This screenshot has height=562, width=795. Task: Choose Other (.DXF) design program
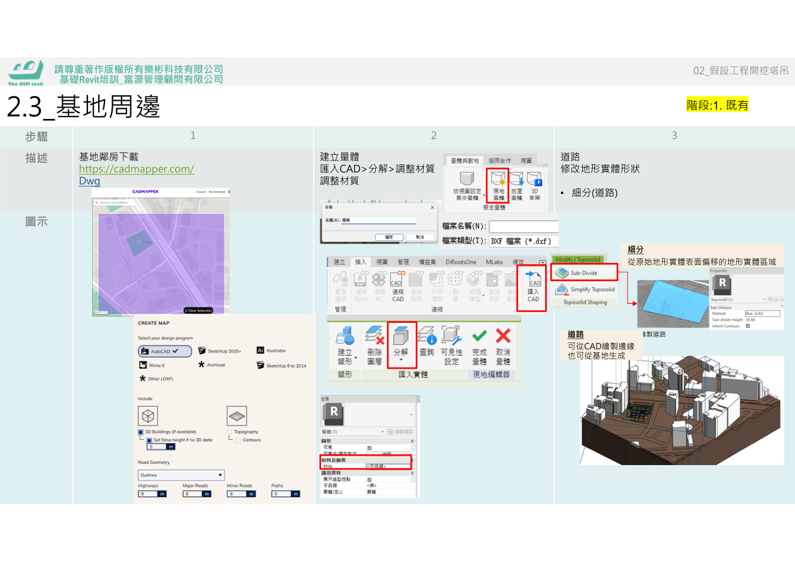156,379
